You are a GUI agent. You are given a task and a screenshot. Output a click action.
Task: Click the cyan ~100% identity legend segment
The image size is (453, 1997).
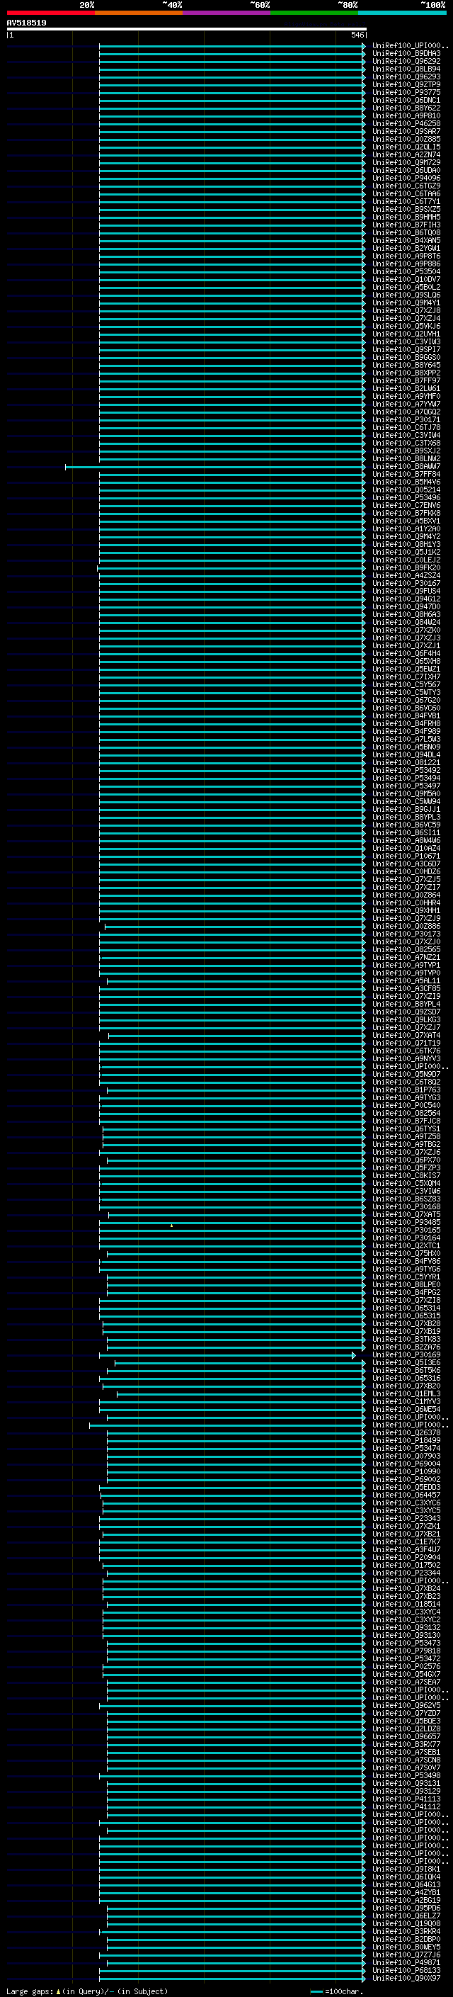click(x=402, y=13)
